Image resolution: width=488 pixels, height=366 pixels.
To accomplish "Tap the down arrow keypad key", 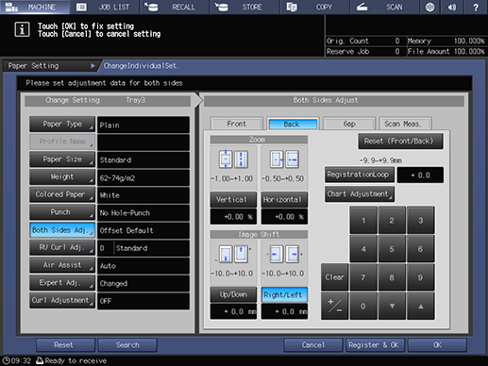I will (392, 306).
